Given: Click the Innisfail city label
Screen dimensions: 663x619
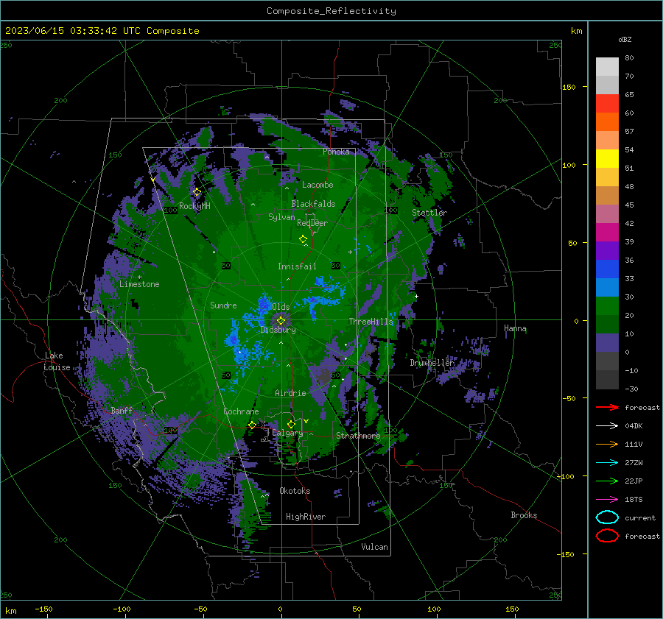Looking at the screenshot, I should [297, 266].
